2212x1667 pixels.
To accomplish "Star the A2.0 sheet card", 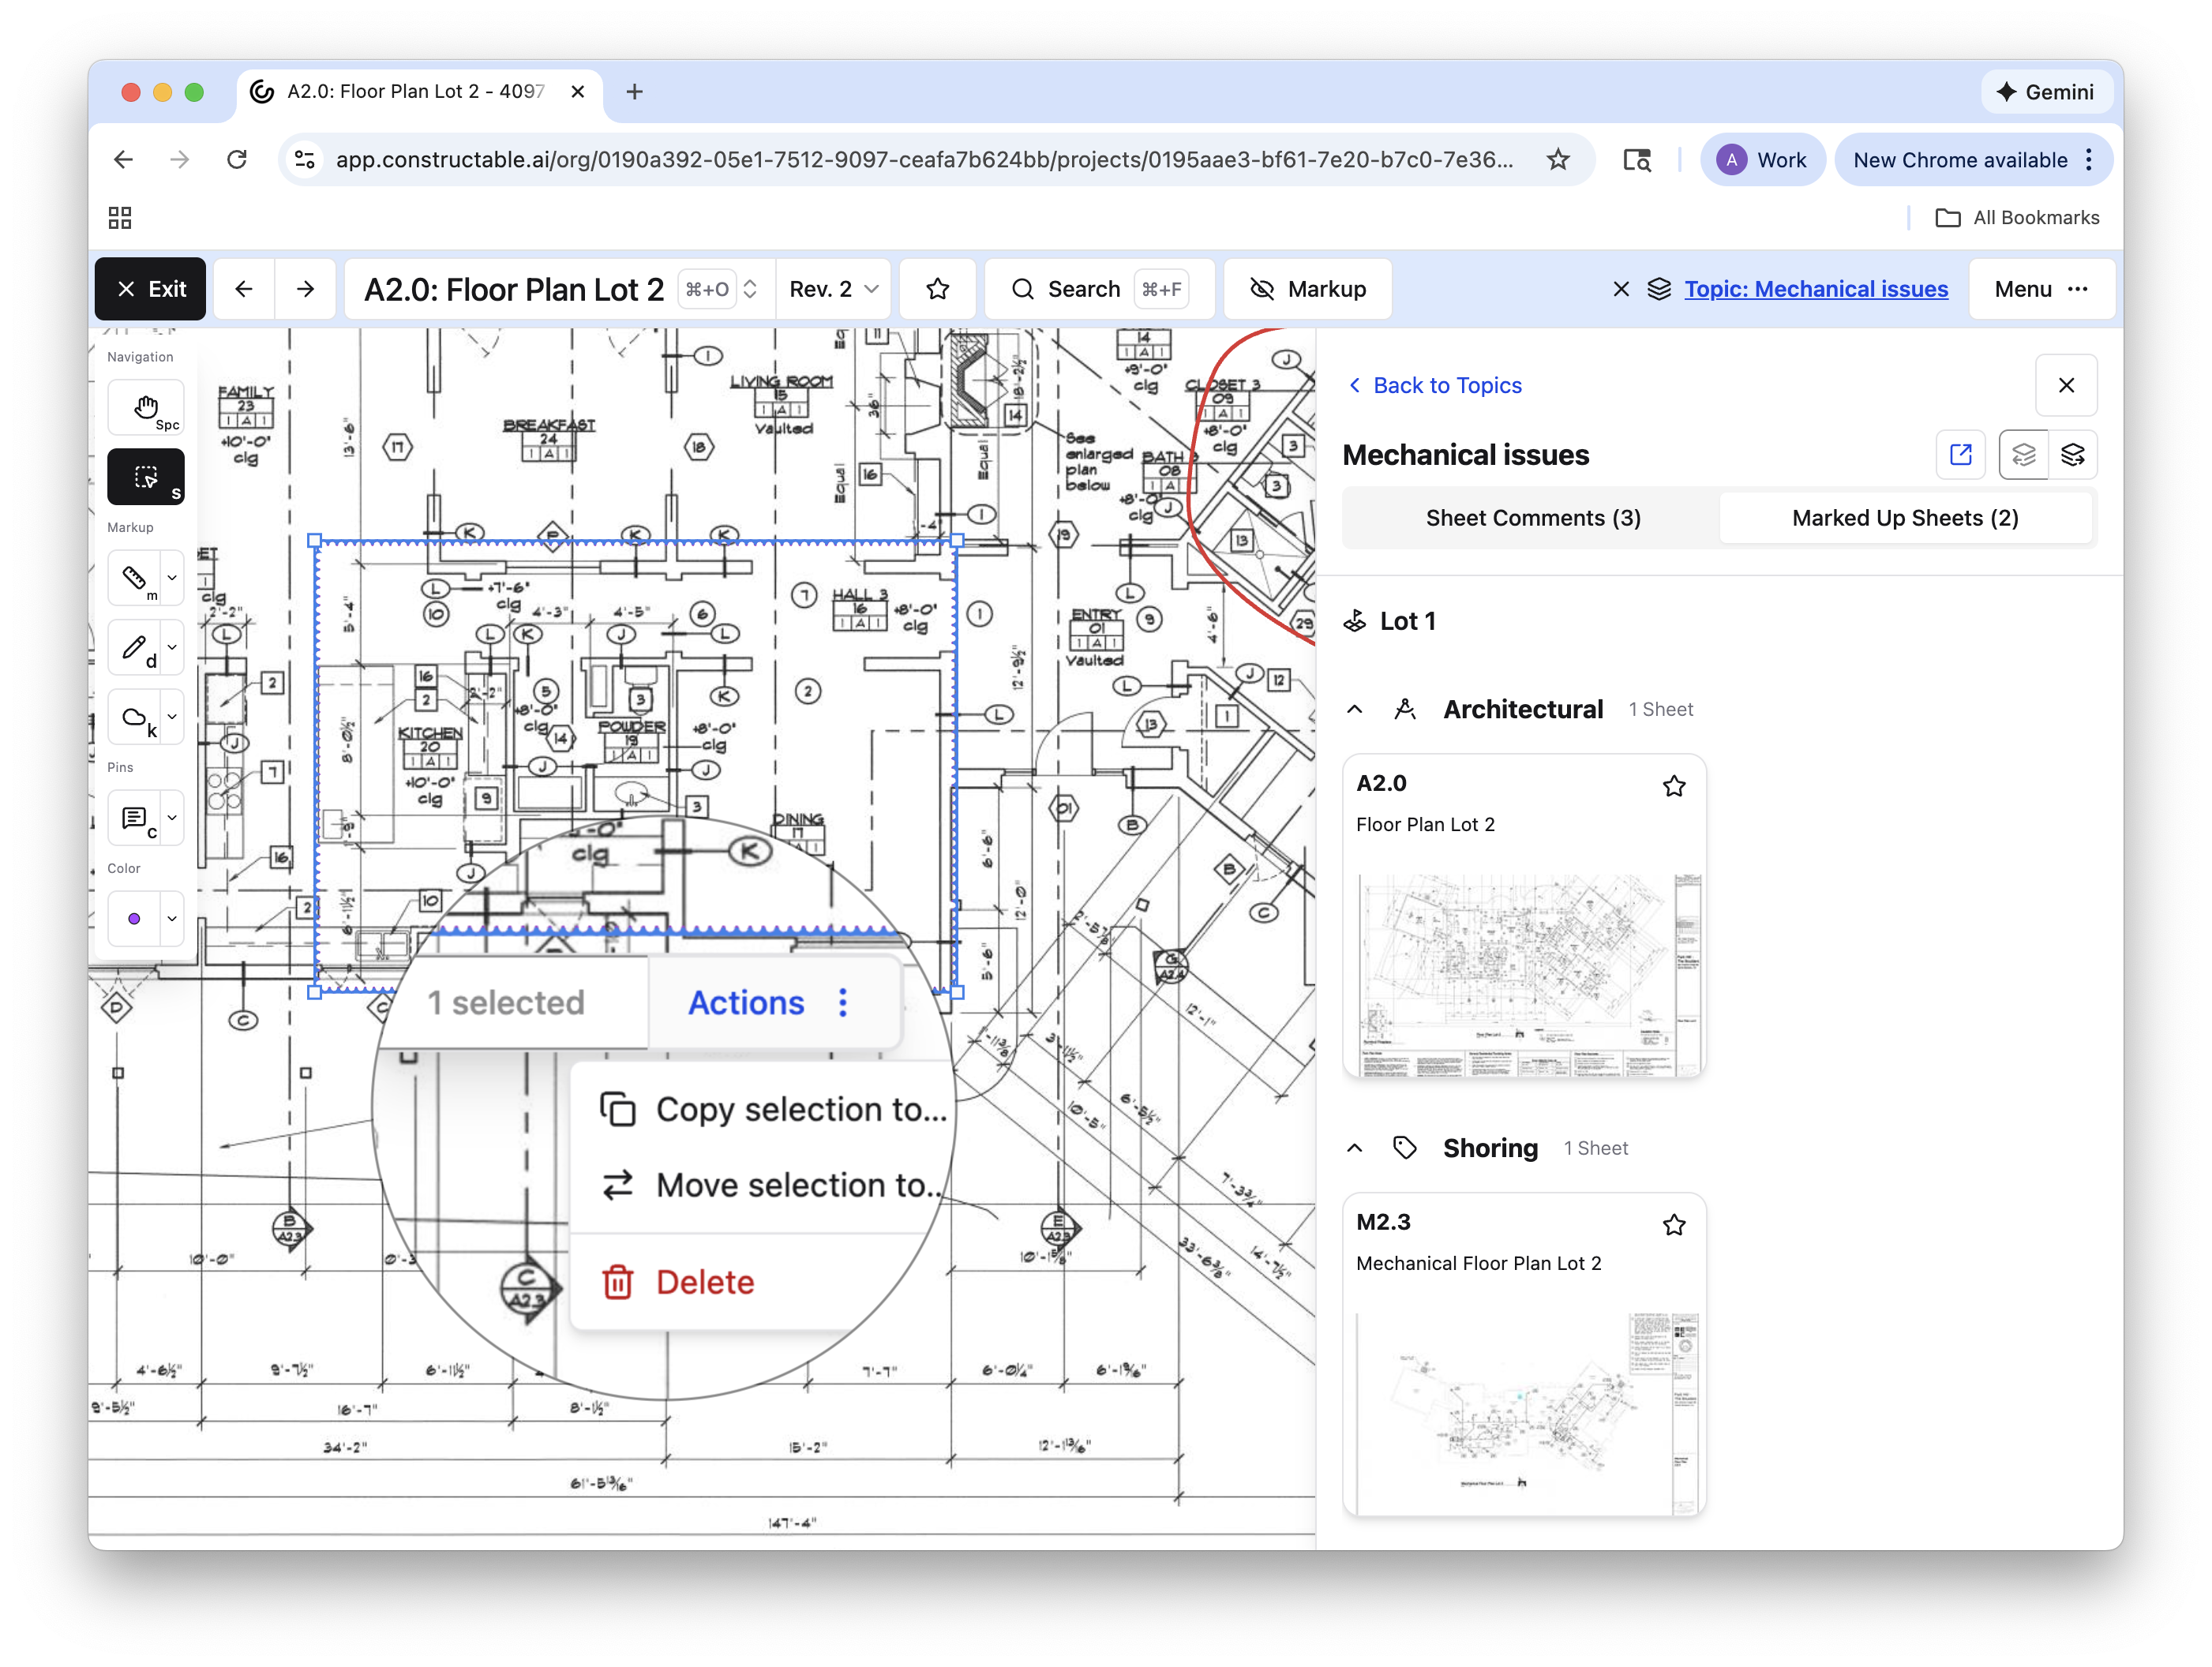I will [x=1674, y=786].
